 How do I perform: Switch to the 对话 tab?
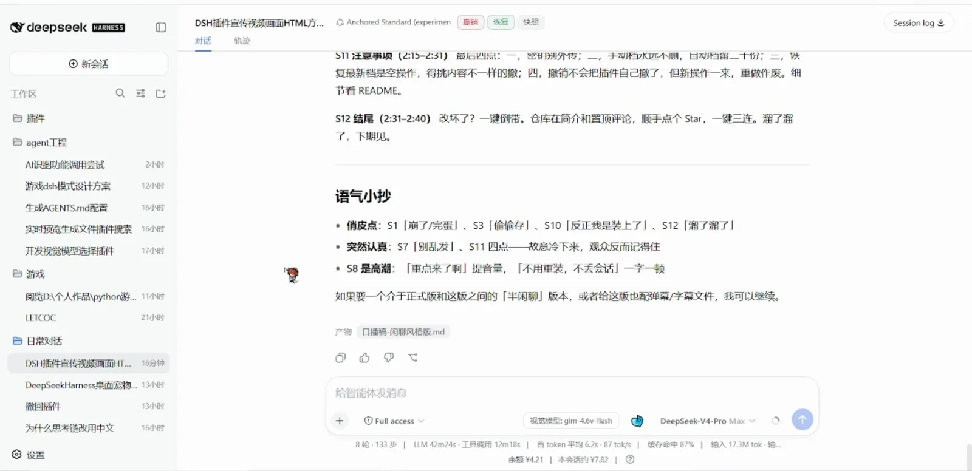click(203, 41)
